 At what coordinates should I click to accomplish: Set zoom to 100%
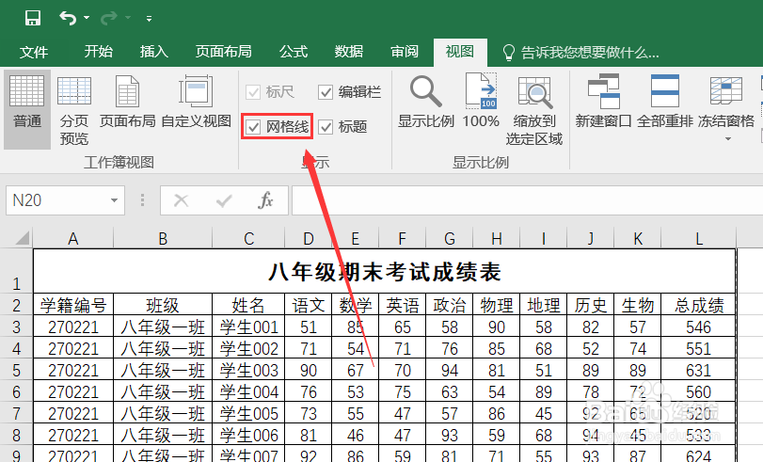click(481, 102)
